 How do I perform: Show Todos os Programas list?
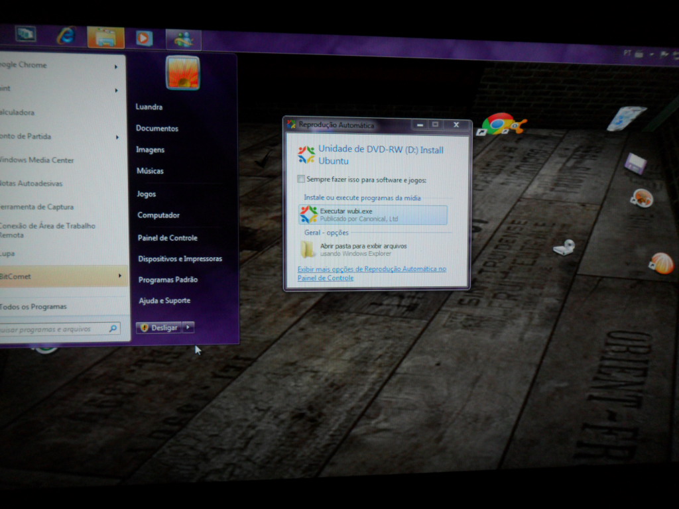(33, 306)
